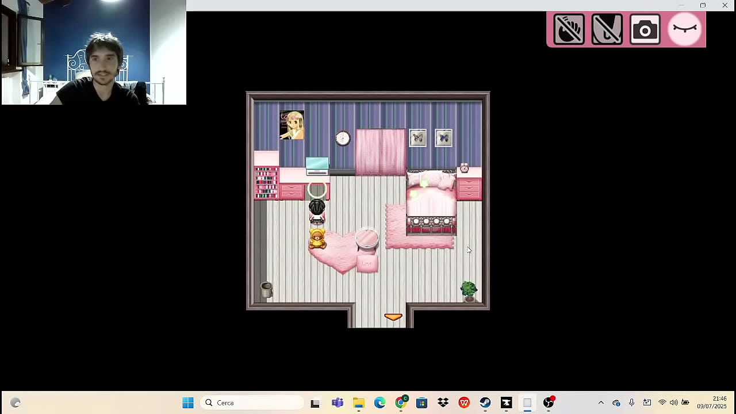Click the yellow teddy bear in room
Screen dimensions: 736x414
point(317,239)
